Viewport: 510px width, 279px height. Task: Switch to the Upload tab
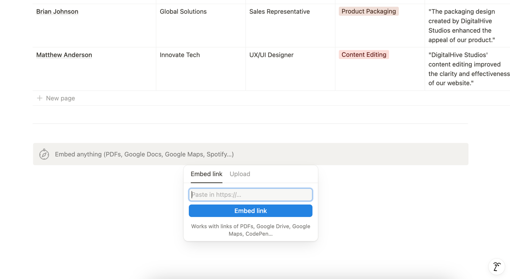[240, 174]
